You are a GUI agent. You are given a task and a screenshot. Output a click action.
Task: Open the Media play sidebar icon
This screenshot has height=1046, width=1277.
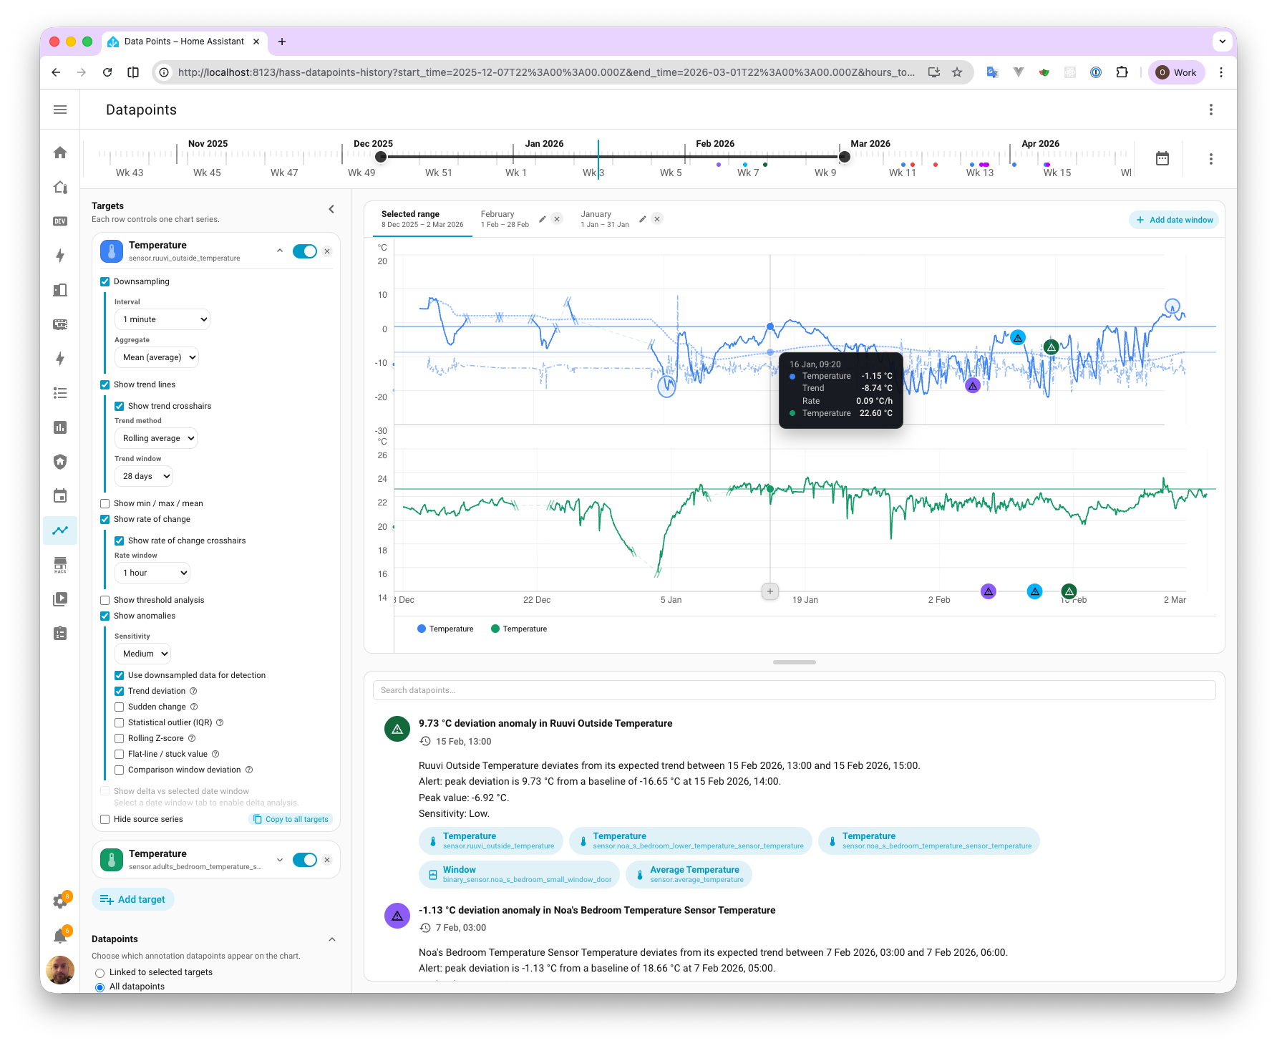[x=60, y=599]
